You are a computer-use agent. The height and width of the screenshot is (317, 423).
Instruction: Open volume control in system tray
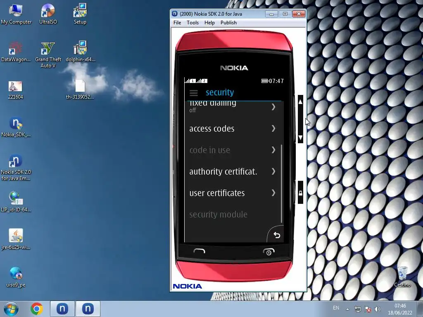point(378,309)
